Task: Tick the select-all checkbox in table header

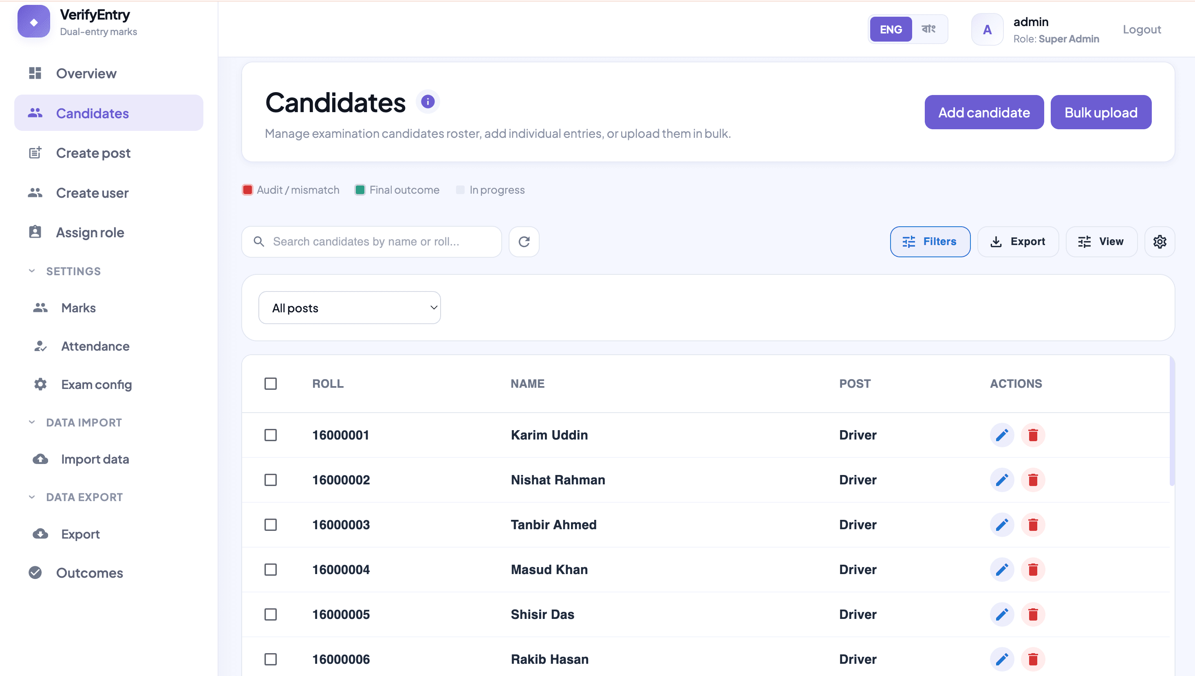Action: coord(271,384)
